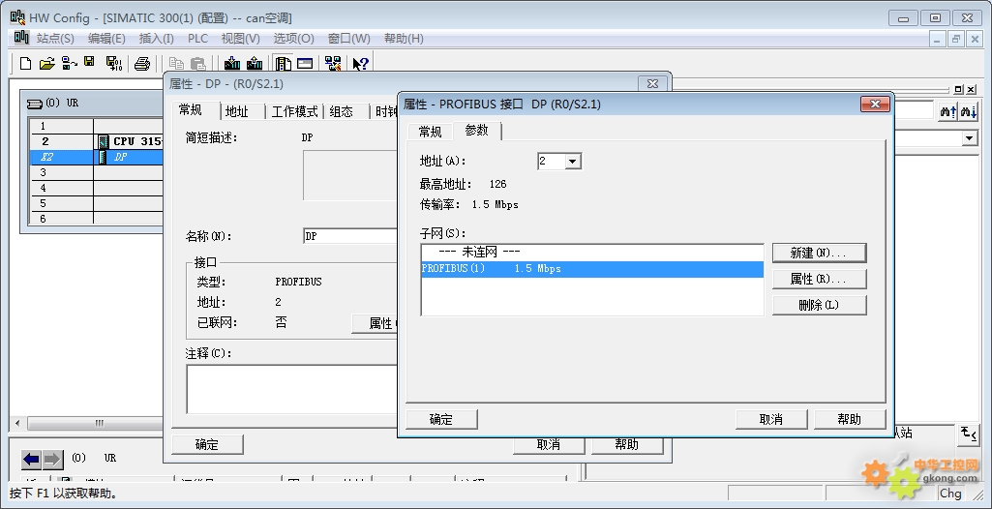Click the 删除(L) button
The height and width of the screenshot is (509, 992).
[x=818, y=305]
